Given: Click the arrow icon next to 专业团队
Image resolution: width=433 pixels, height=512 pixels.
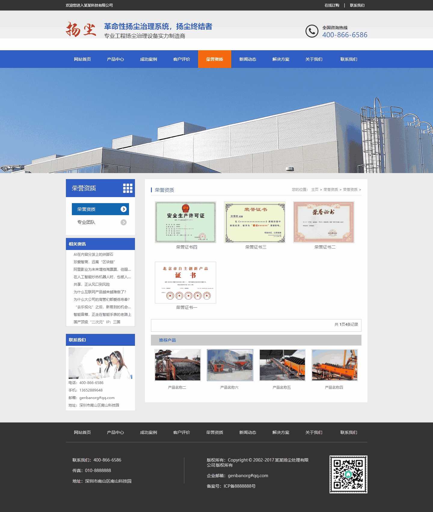Looking at the screenshot, I should coord(124,222).
